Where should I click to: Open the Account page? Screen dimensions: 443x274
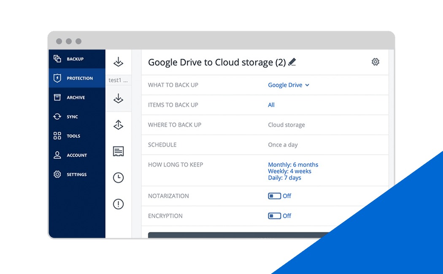point(77,155)
